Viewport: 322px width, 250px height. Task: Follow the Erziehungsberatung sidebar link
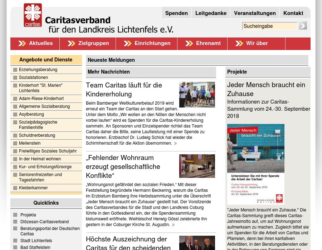point(38,70)
